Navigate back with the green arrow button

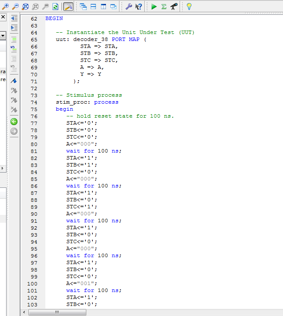(x=14, y=122)
